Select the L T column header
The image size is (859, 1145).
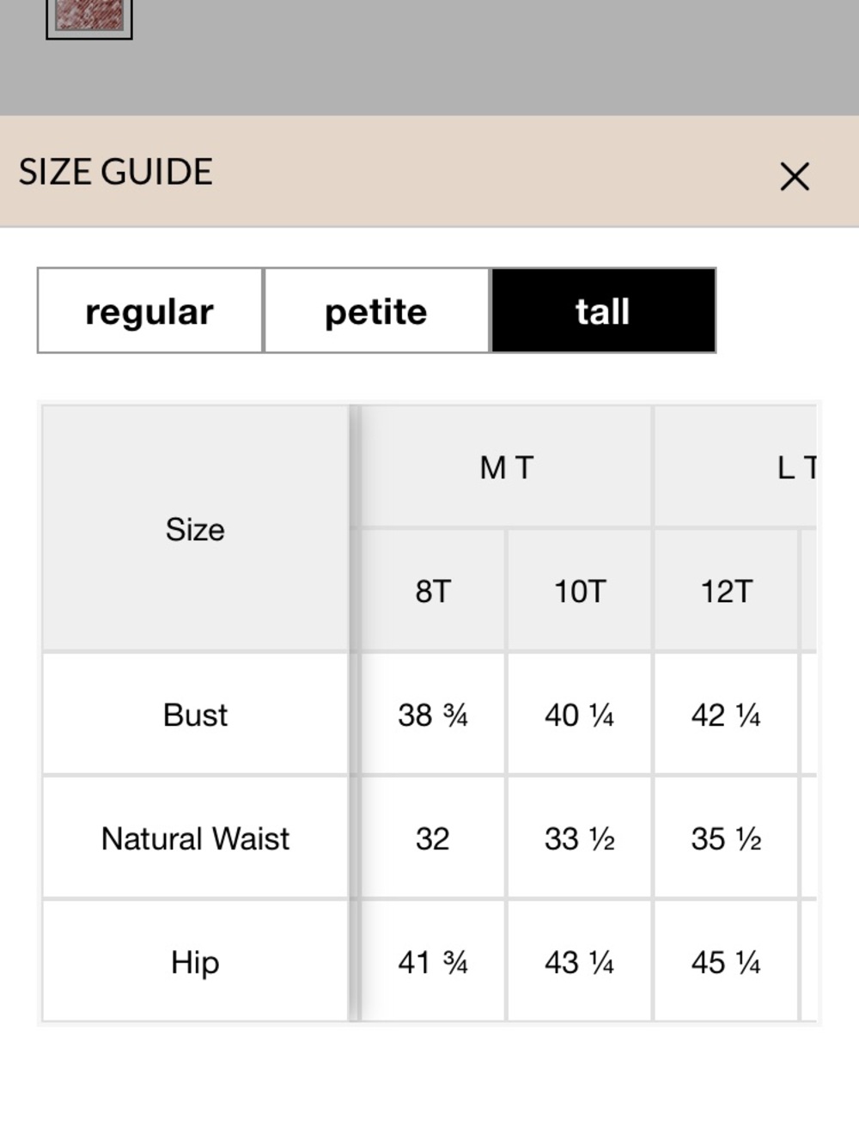[x=735, y=466]
